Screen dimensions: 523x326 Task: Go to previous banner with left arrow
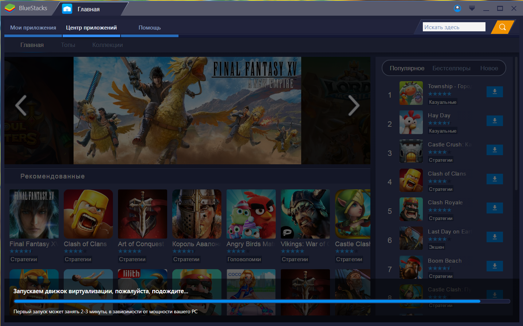21,106
